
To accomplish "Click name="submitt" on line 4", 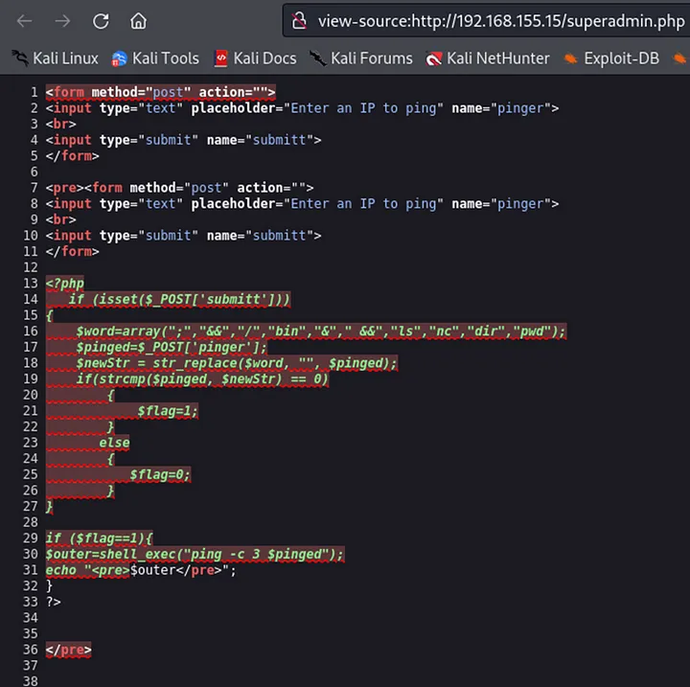I will click(x=260, y=140).
